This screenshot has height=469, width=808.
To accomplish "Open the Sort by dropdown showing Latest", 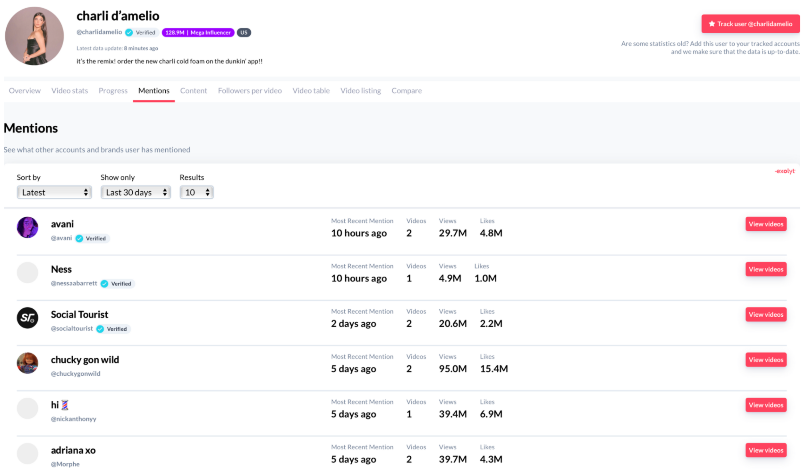I will [54, 192].
